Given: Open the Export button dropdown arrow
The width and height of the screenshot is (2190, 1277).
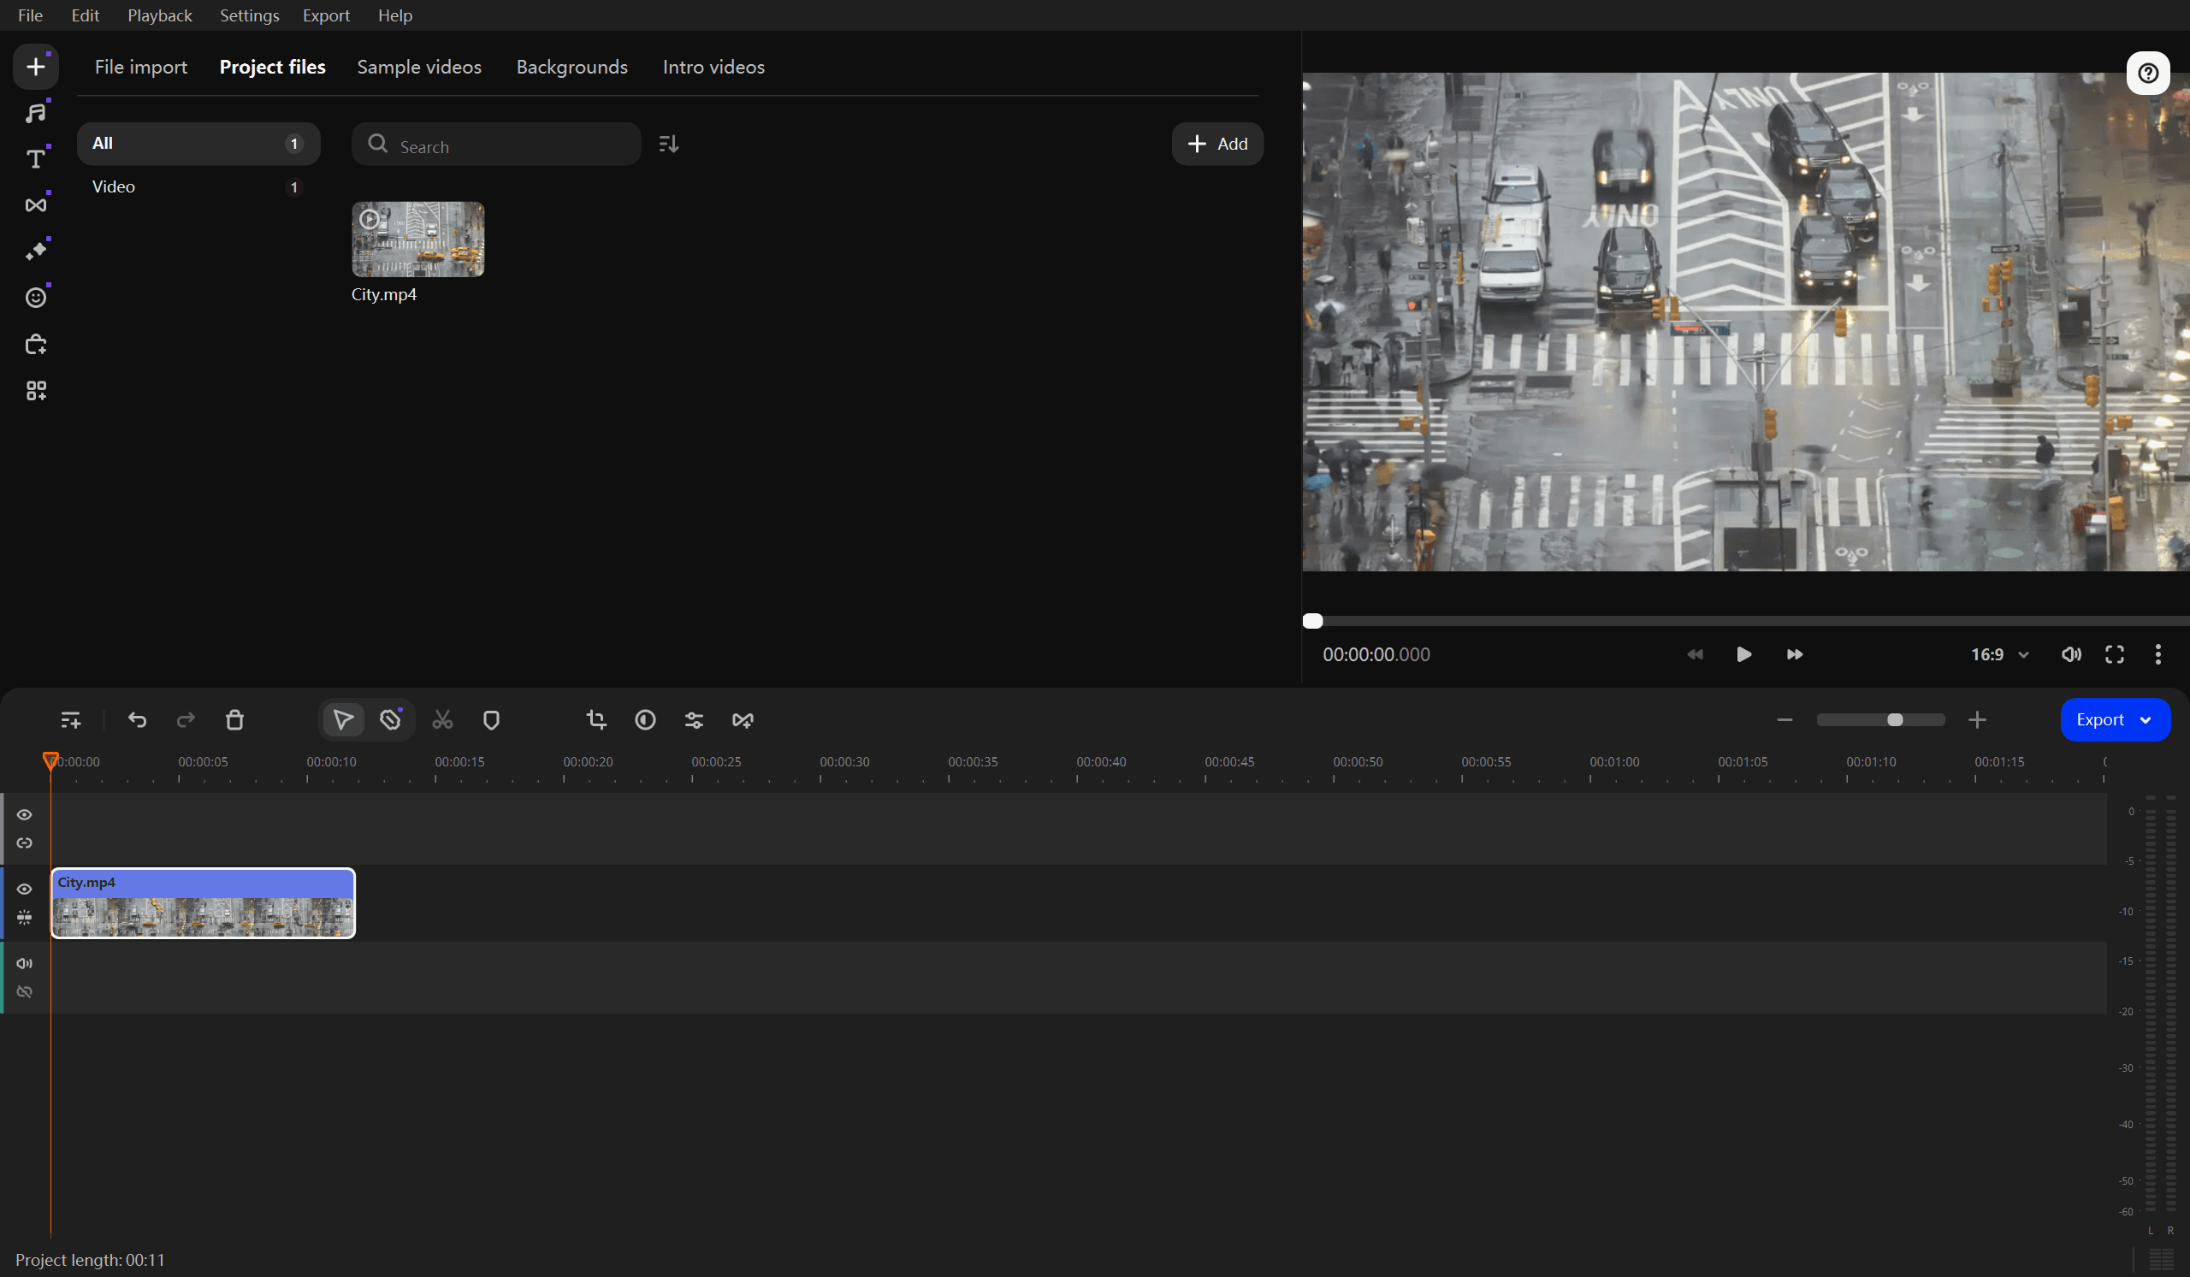Looking at the screenshot, I should click(2145, 720).
